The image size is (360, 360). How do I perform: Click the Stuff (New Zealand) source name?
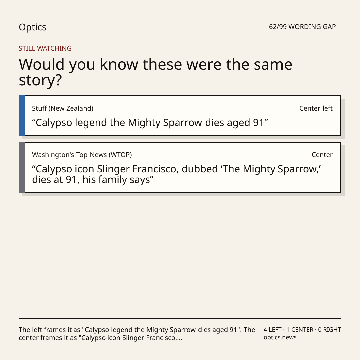[63, 108]
